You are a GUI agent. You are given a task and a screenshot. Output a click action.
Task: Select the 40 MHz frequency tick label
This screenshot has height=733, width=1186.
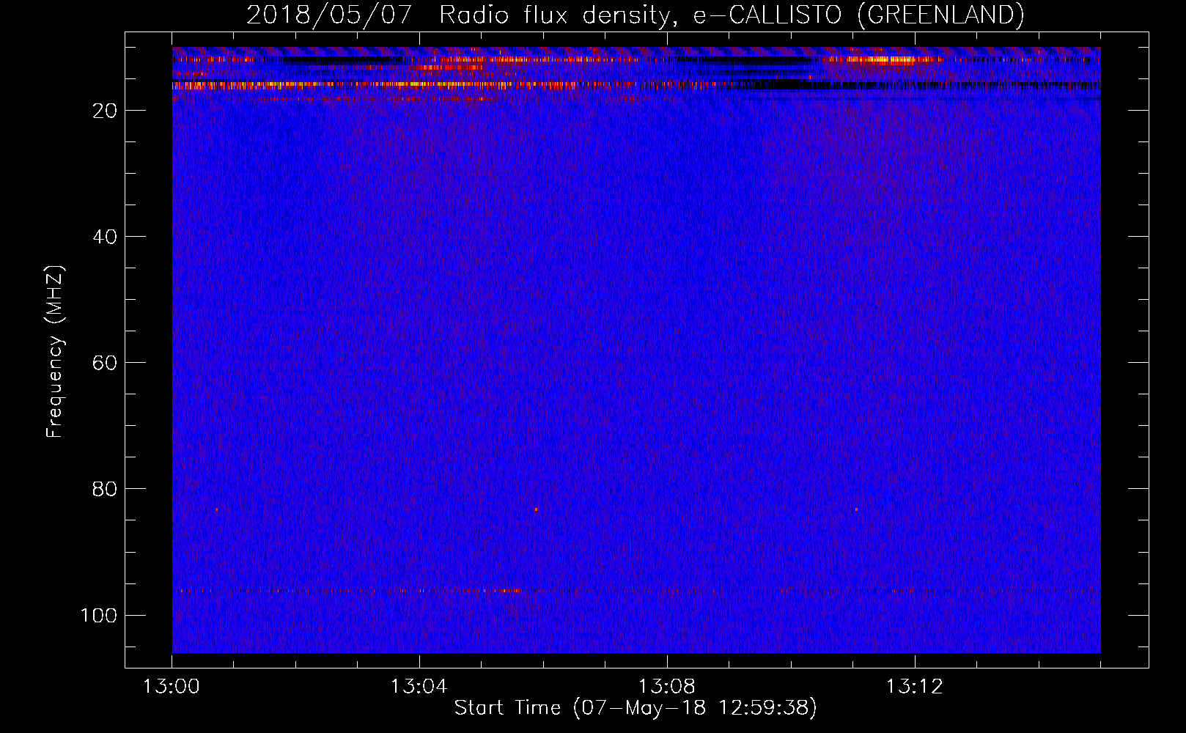(x=105, y=237)
